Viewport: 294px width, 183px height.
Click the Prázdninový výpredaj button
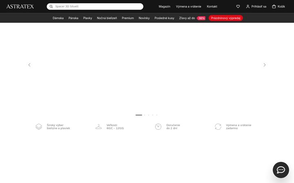[x=226, y=18]
